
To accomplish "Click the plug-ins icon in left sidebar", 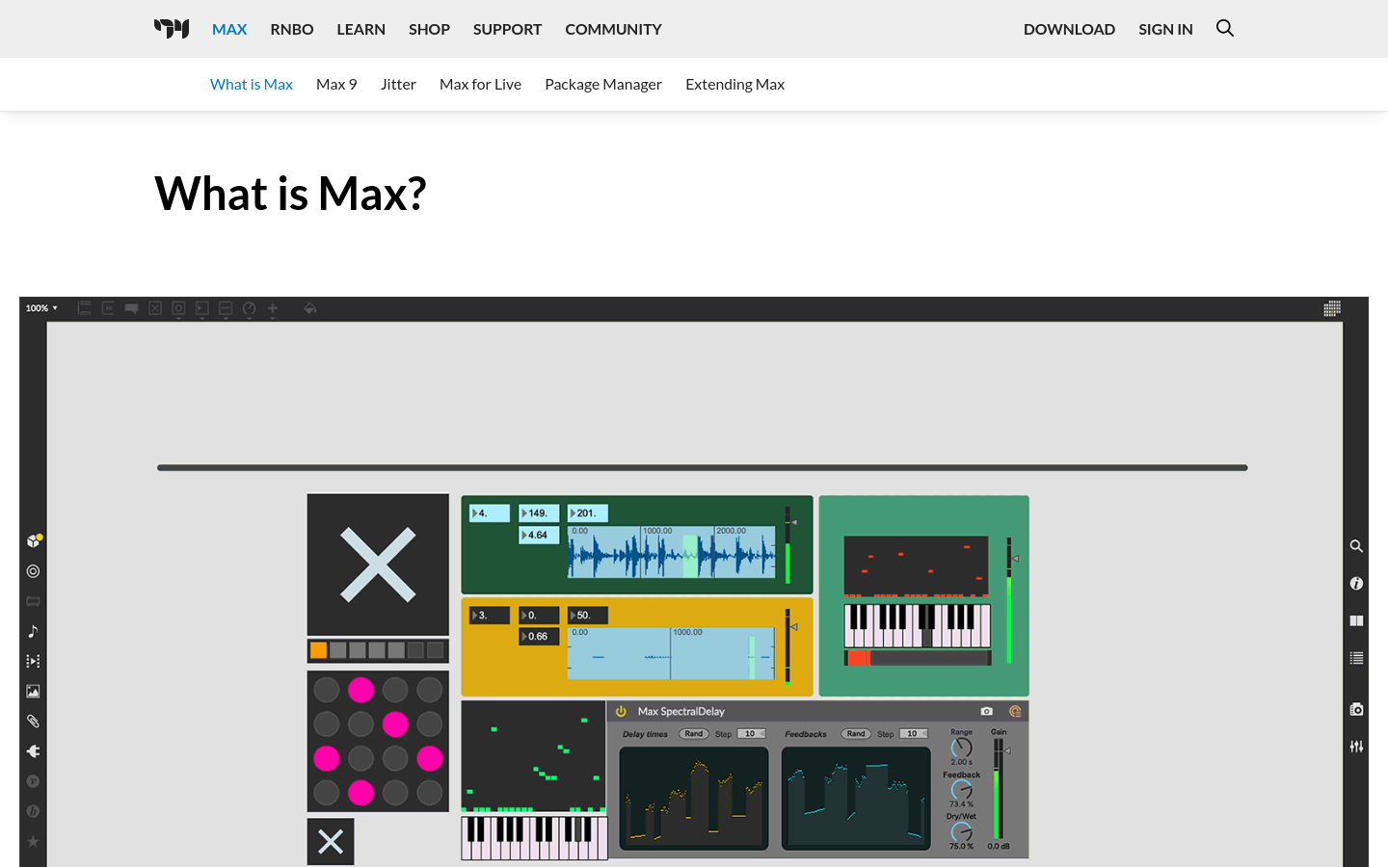I will pos(33,750).
